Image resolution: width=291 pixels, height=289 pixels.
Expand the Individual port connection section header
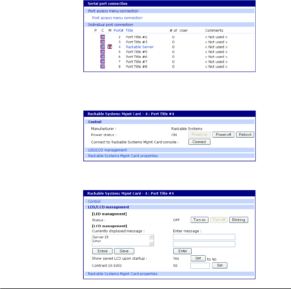(169, 25)
